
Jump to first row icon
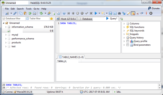point(69,13)
